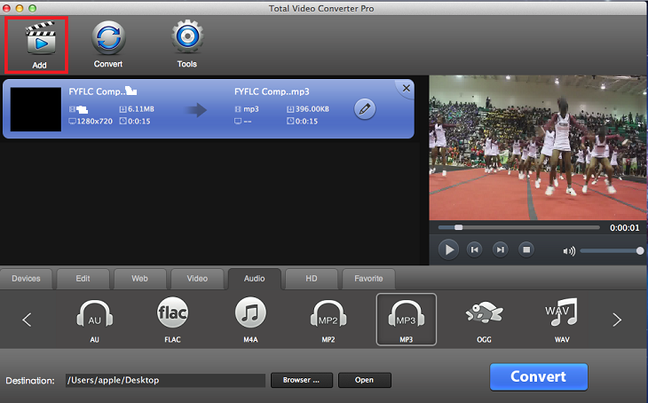Screen dimensions: 648x403
Task: Switch to the Favorite tab
Action: (368, 279)
